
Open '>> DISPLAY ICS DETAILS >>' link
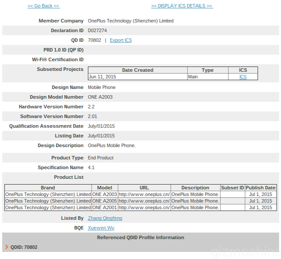(182, 6)
